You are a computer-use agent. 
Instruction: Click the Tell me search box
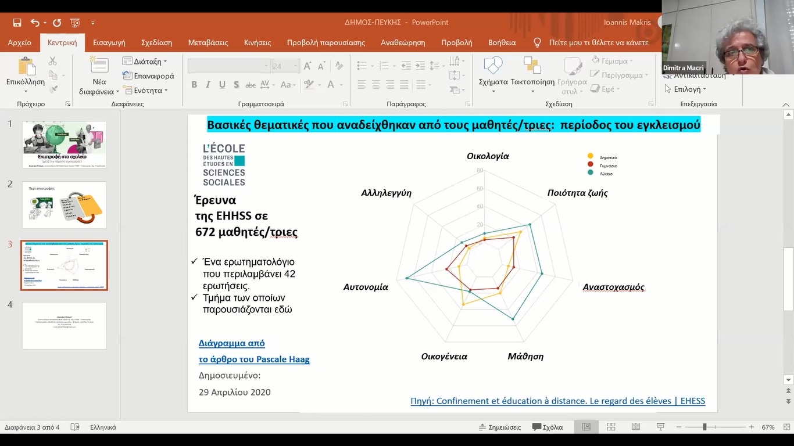[599, 42]
